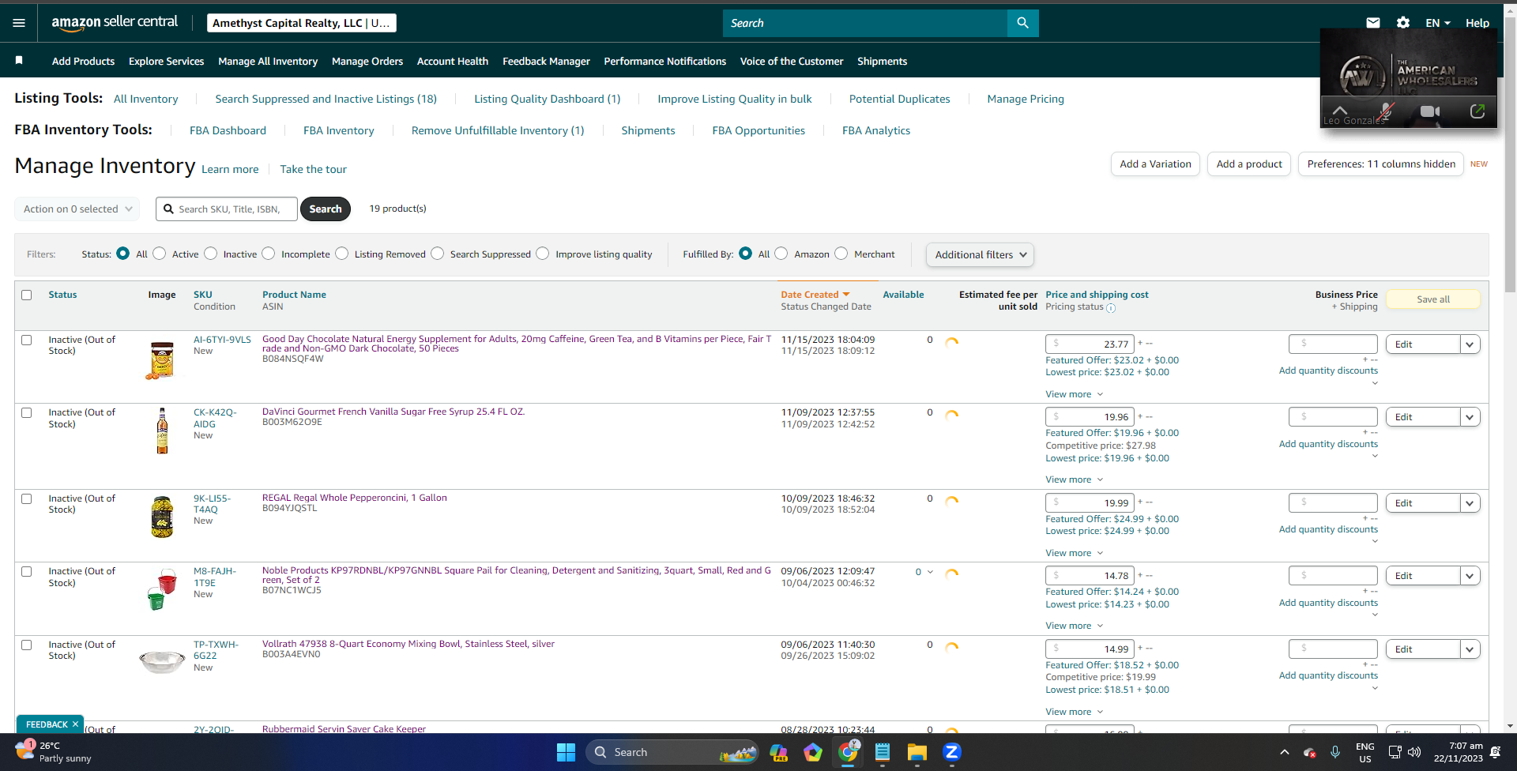Click the Add a Variation button
1517x771 pixels.
click(1155, 164)
